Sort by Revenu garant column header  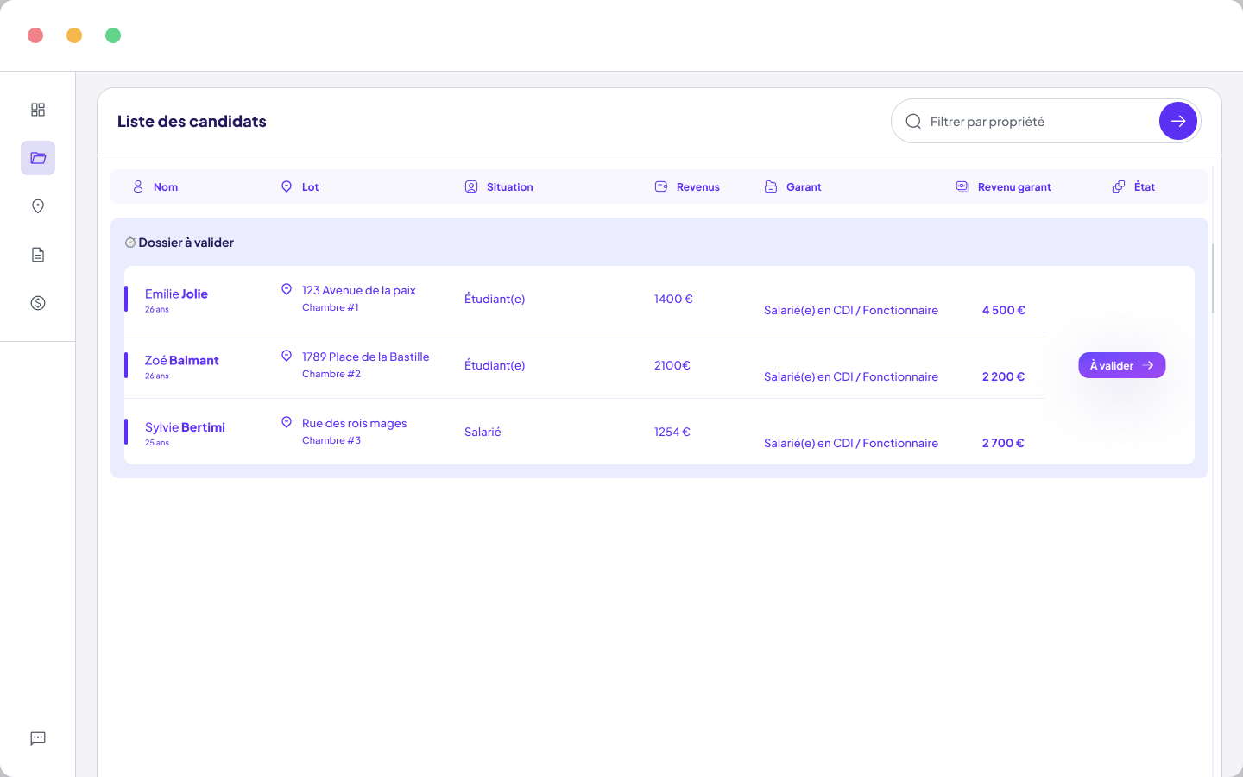[x=1014, y=187]
